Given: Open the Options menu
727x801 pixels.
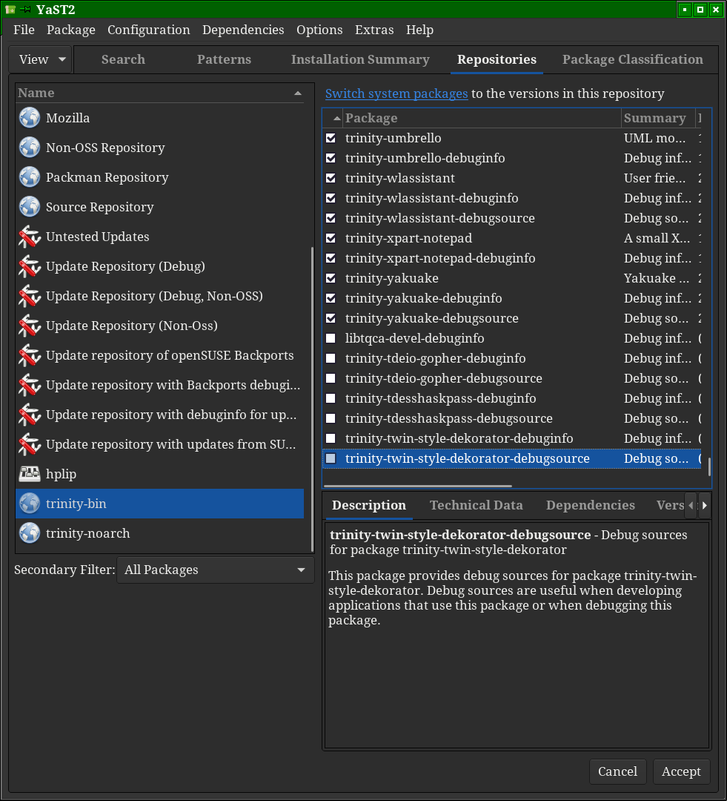Looking at the screenshot, I should point(319,30).
